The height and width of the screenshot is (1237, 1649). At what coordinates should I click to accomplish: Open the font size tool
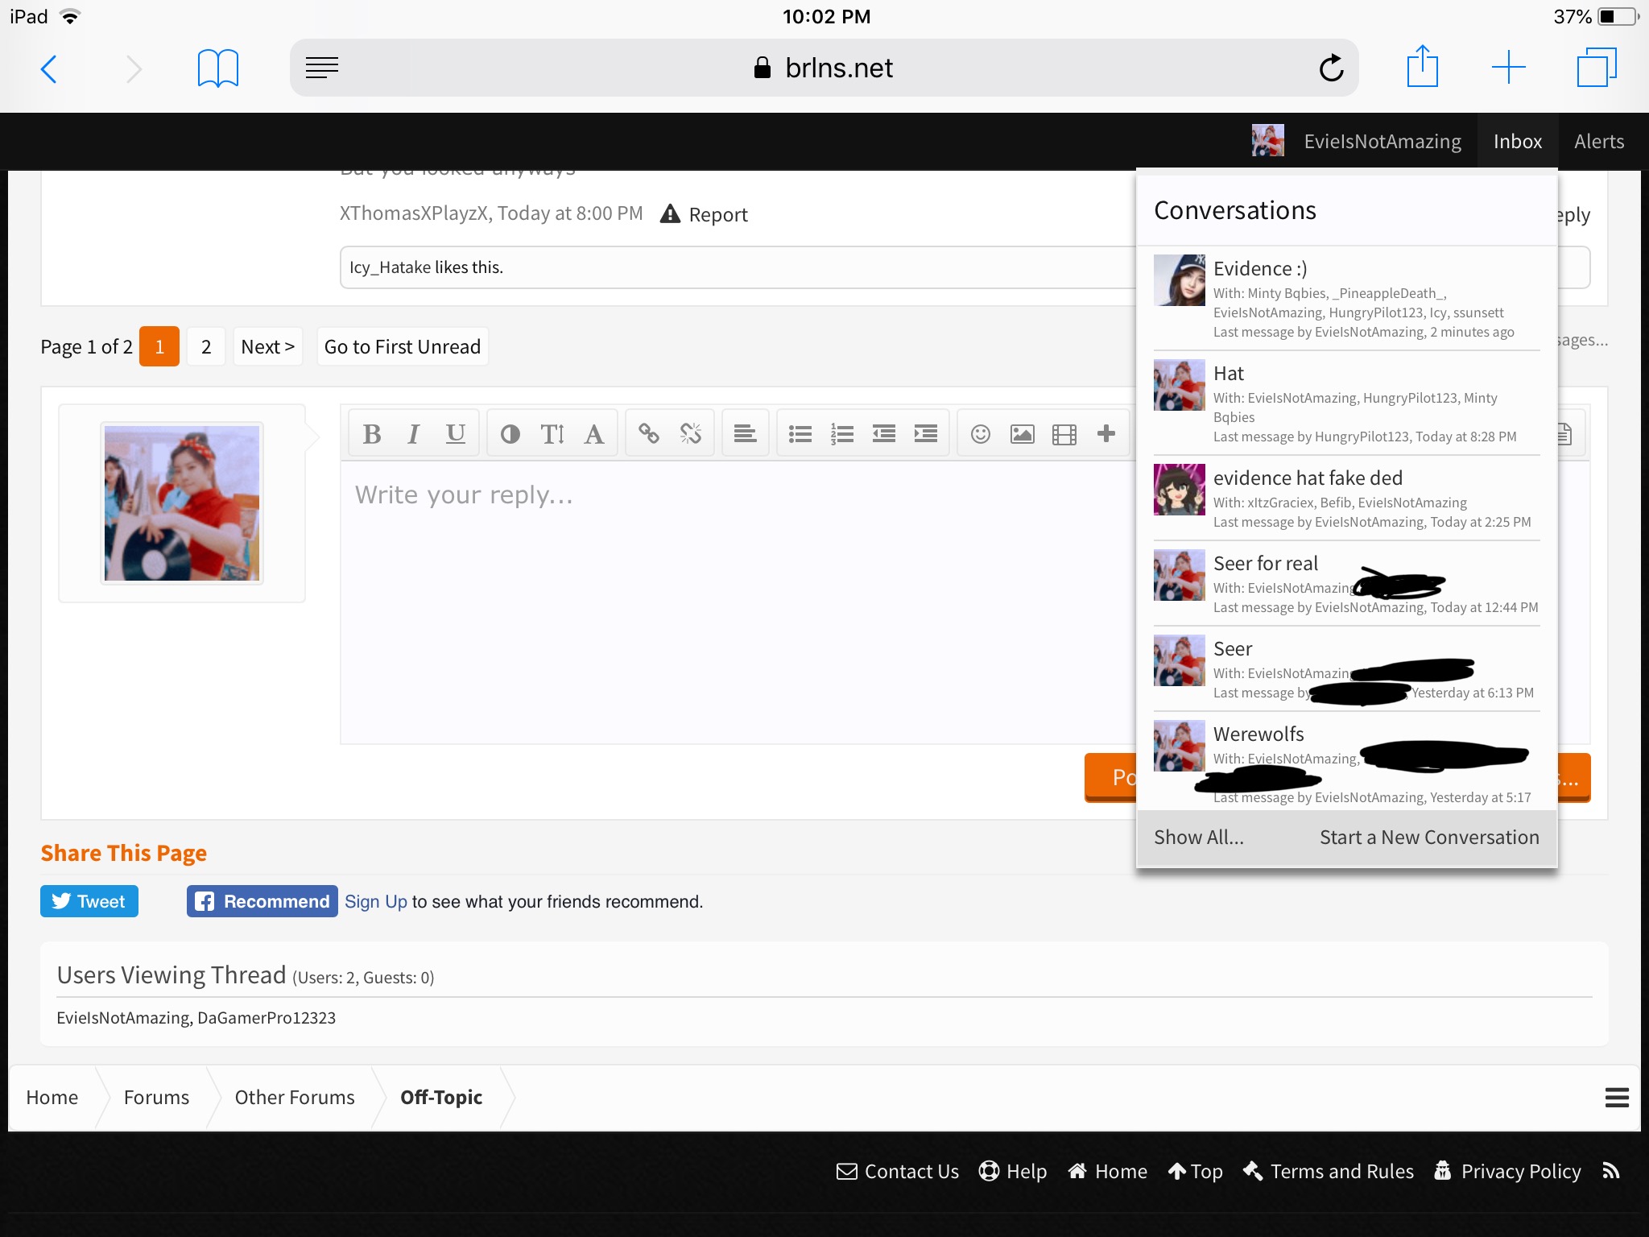click(552, 434)
